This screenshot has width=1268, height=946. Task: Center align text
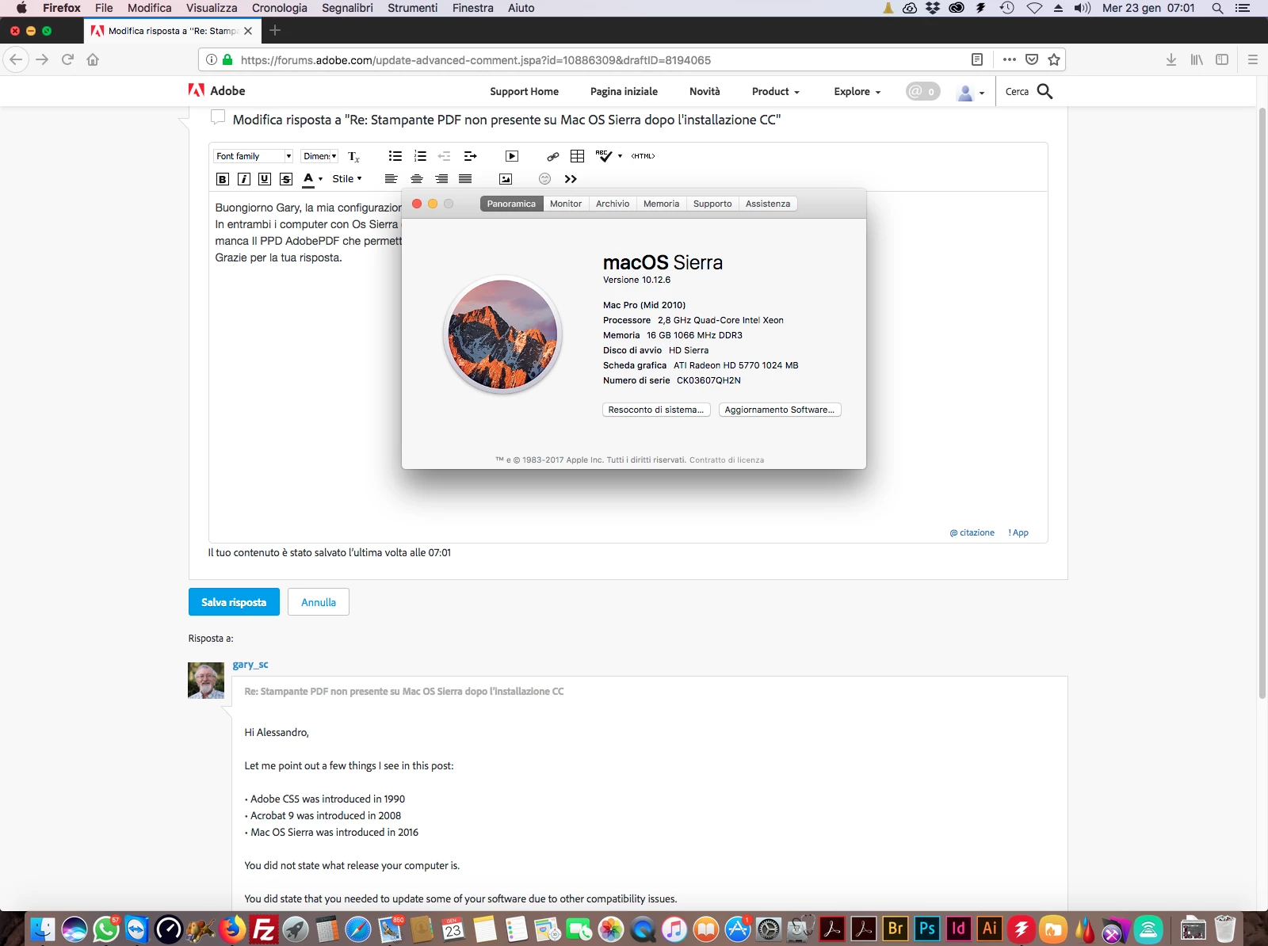coord(417,179)
